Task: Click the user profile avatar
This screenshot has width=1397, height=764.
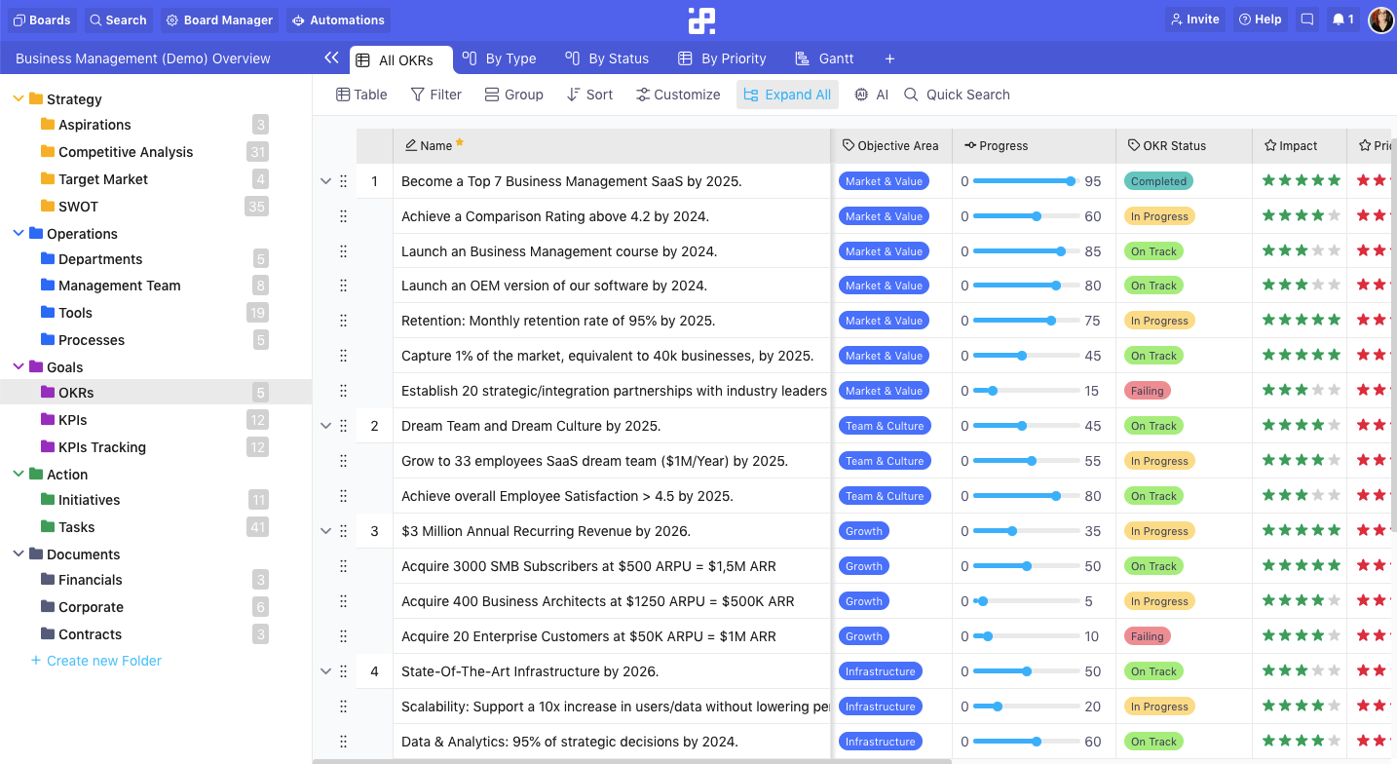Action: coord(1380,19)
